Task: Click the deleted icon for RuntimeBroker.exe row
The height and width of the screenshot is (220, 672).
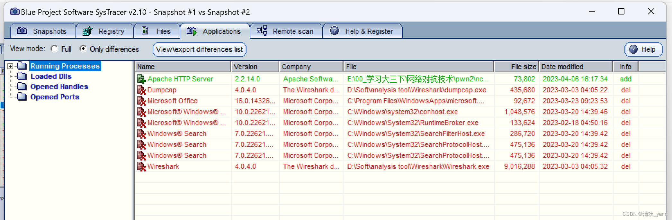Action: pyautogui.click(x=141, y=123)
